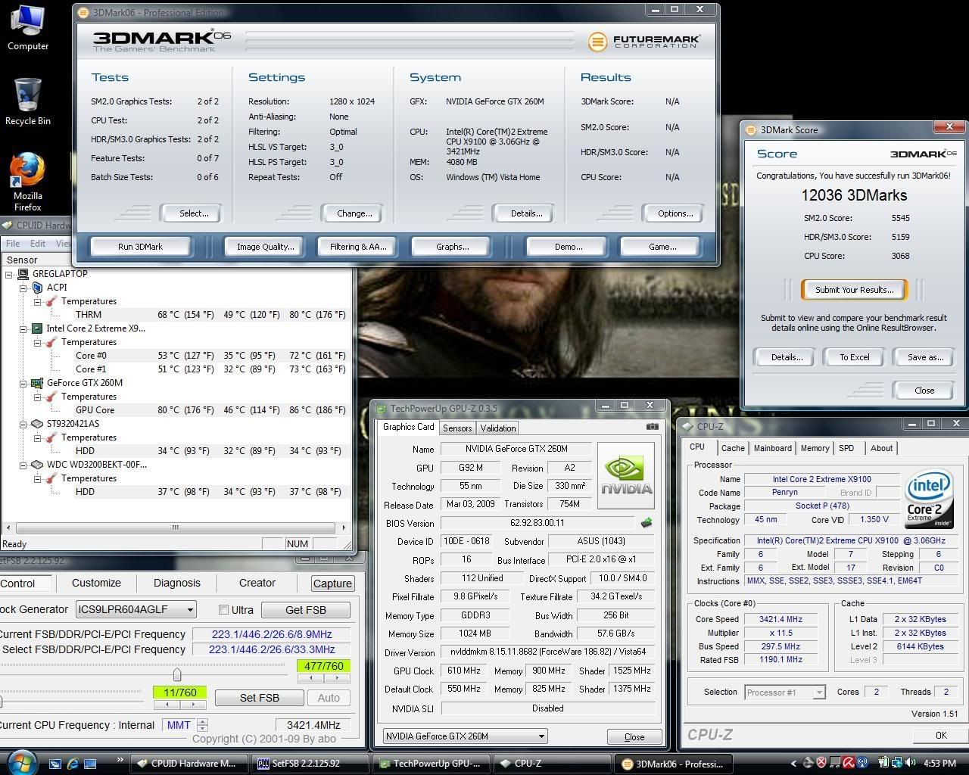Screen dimensions: 969x775
Task: Click the Intel Core 2 logo in CPU-Z
Action: (929, 499)
